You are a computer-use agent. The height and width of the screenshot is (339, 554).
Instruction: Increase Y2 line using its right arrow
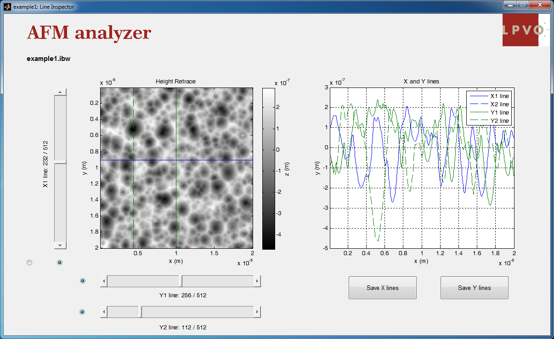click(257, 312)
